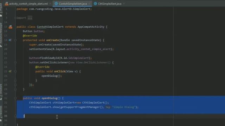Click the ContohSimpleAlert class name
The height and width of the screenshot is (126, 225).
(x=50, y=27)
